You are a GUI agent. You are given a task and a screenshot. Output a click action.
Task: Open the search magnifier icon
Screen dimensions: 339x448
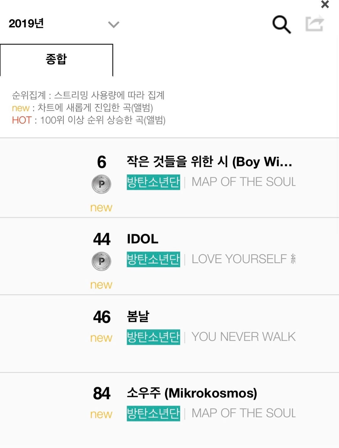point(282,24)
